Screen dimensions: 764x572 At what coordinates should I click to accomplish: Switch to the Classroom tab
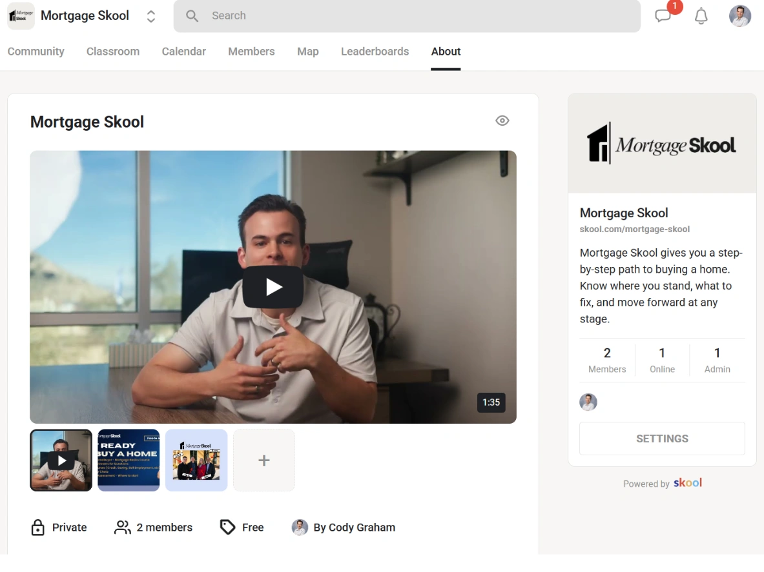click(112, 52)
